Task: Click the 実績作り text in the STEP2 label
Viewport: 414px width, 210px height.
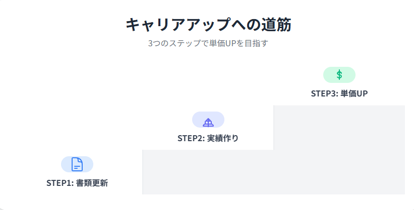Action: click(x=222, y=138)
